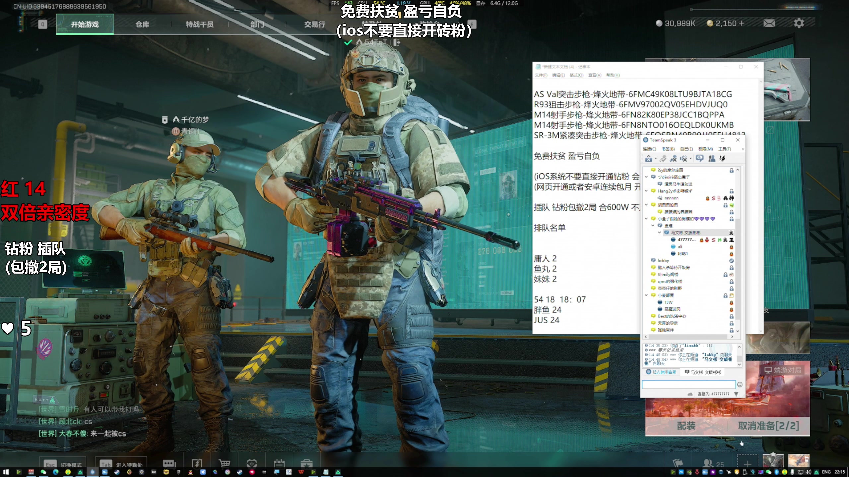
Task: Open the game chat speech-bubble icon
Action: 169,463
